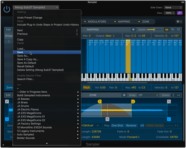Select Copy in the settings menu
186x148 pixels.
point(47,40)
